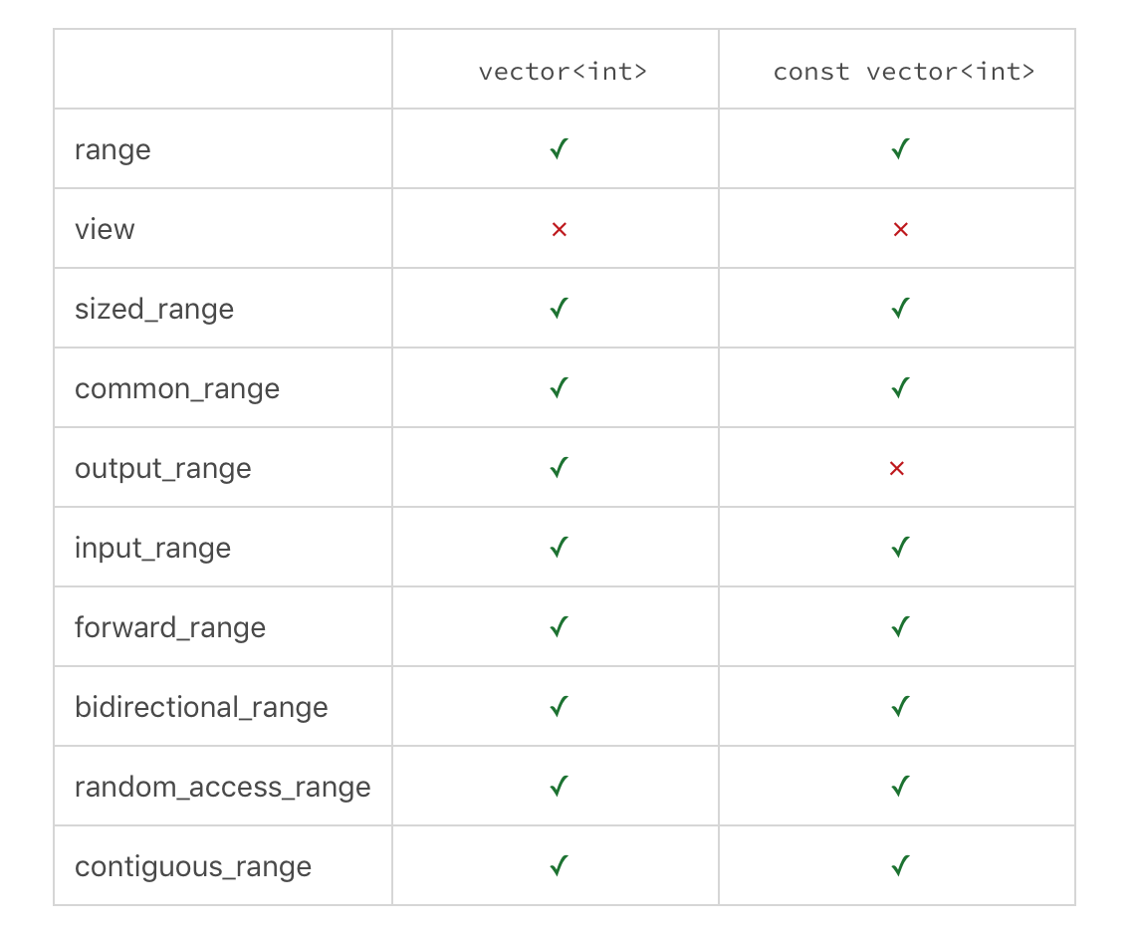
Task: Click the green check for range under vector<int>
Action: tap(559, 149)
